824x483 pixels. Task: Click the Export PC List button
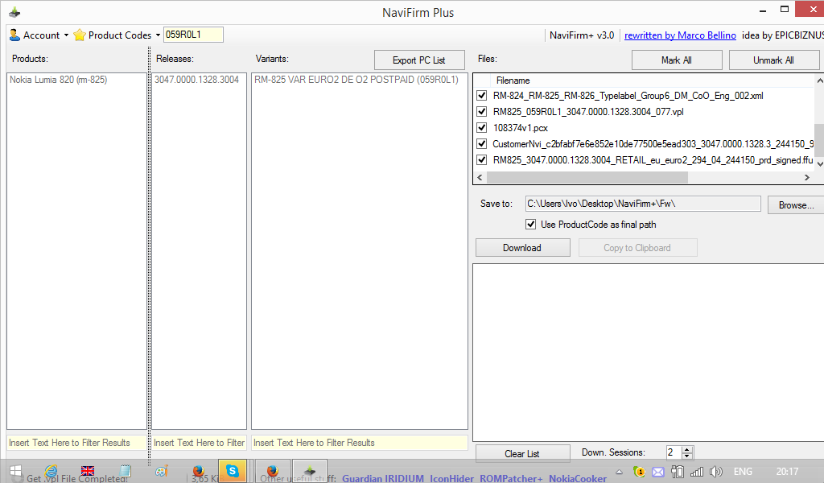pyautogui.click(x=418, y=60)
